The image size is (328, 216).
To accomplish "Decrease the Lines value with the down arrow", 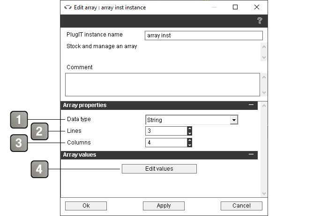I will click(189, 133).
